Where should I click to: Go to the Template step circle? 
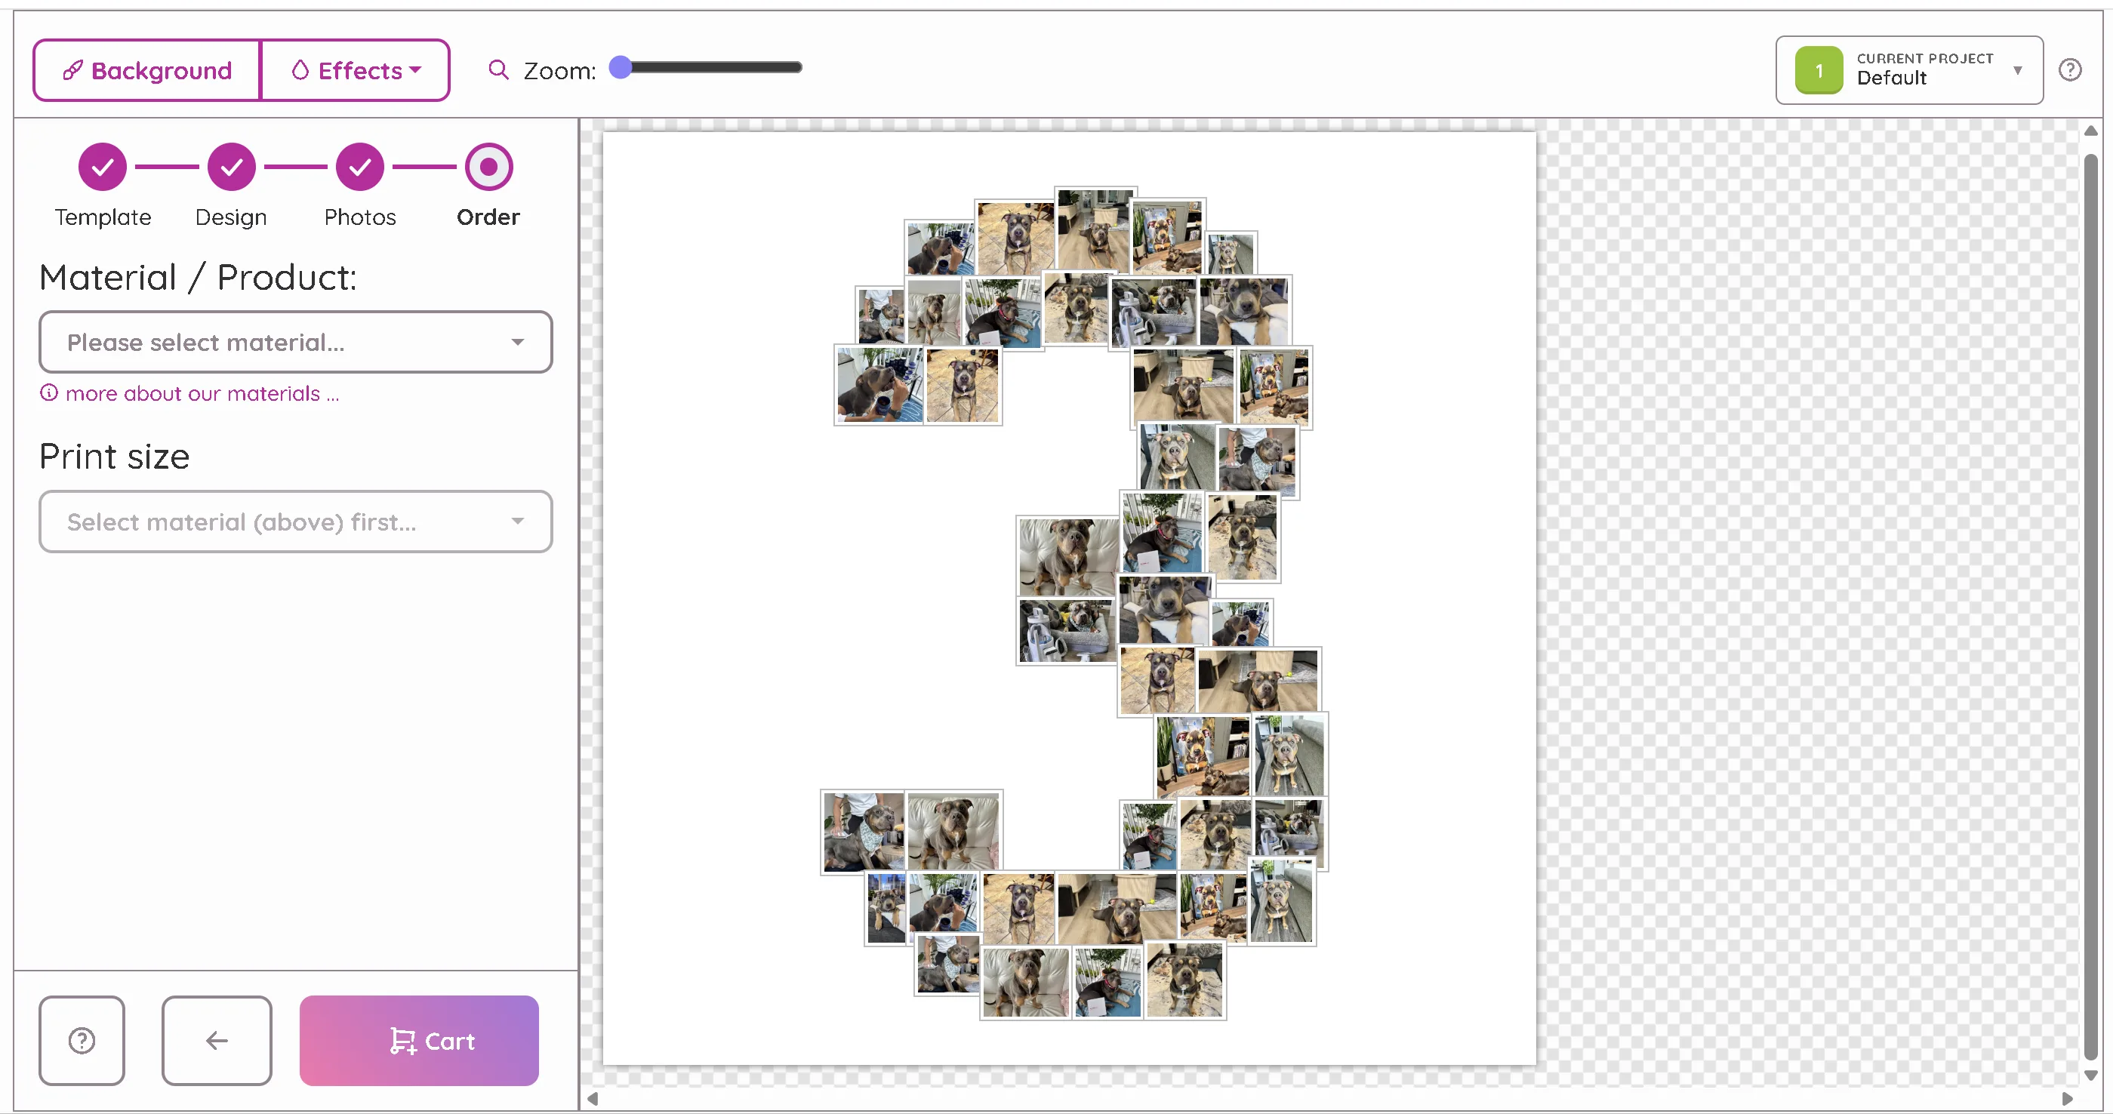point(103,168)
